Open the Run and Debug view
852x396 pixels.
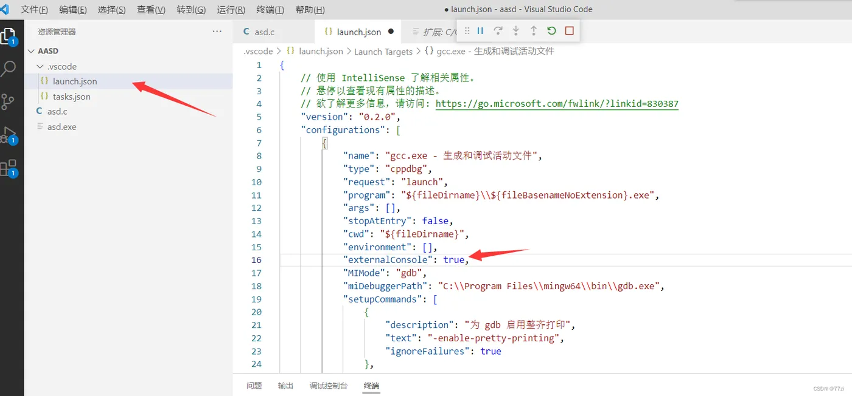tap(8, 135)
